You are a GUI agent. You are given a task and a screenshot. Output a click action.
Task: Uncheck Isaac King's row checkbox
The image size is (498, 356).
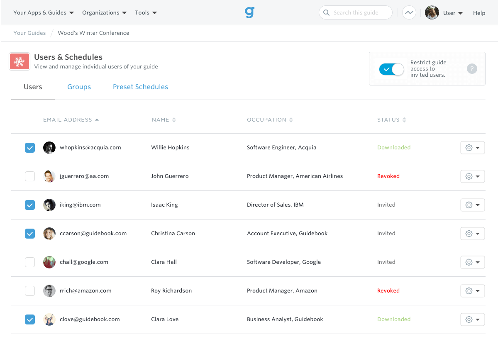tap(29, 205)
